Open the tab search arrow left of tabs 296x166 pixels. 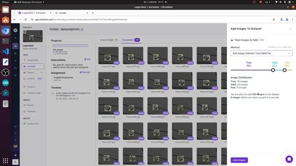point(14,13)
